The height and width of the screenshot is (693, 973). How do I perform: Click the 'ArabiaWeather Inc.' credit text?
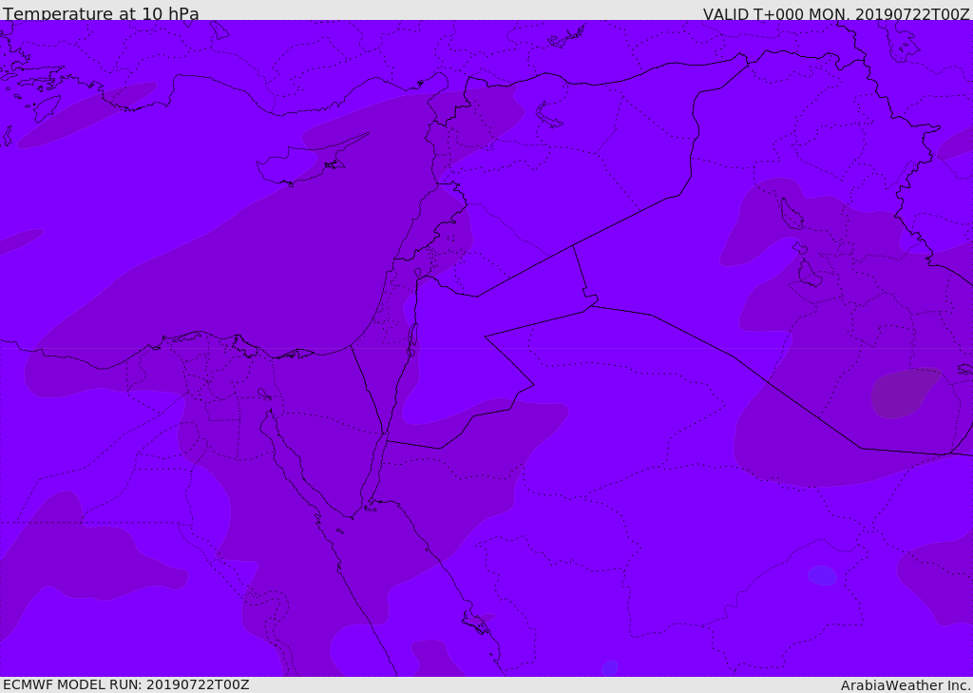point(906,685)
